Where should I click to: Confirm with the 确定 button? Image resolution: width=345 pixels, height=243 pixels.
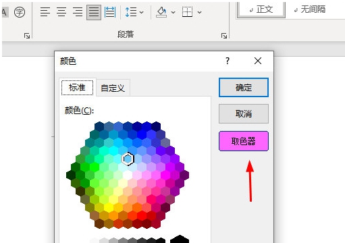[244, 88]
